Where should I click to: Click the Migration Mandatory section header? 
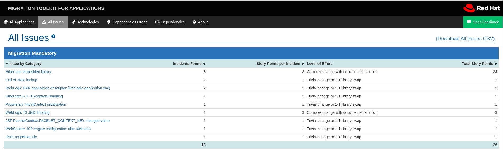251,53
